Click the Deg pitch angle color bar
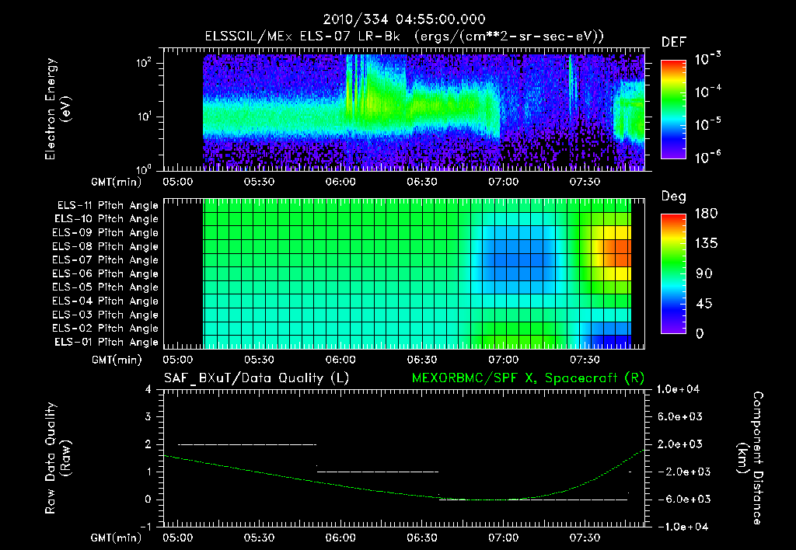 pos(673,273)
